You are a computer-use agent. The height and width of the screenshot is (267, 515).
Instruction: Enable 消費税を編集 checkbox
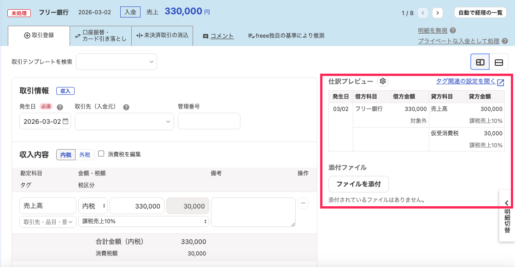click(101, 154)
